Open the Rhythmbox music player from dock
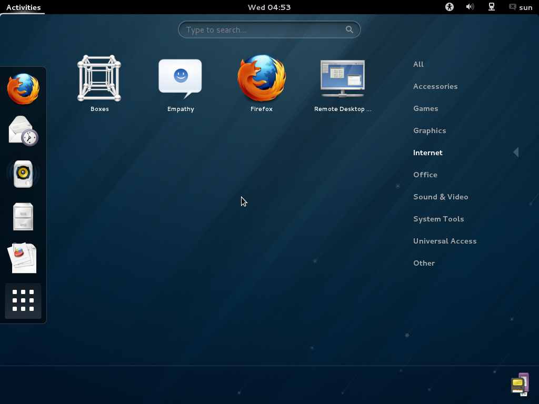This screenshot has height=404, width=539. (23, 173)
